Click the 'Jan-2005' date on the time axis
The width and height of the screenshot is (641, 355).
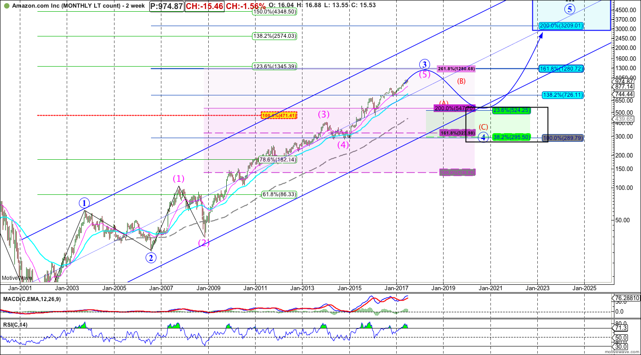pyautogui.click(x=114, y=288)
